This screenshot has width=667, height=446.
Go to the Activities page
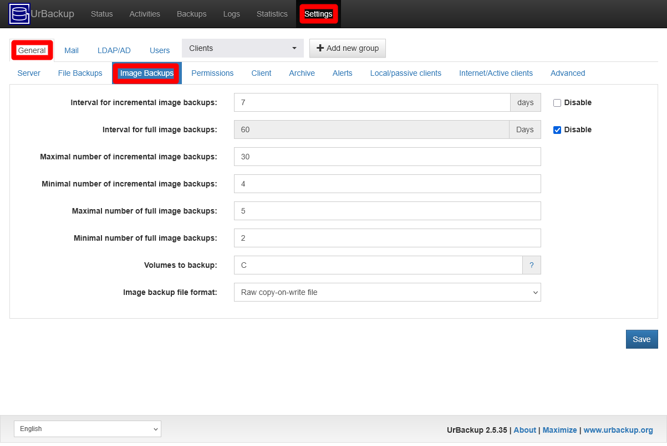point(144,14)
